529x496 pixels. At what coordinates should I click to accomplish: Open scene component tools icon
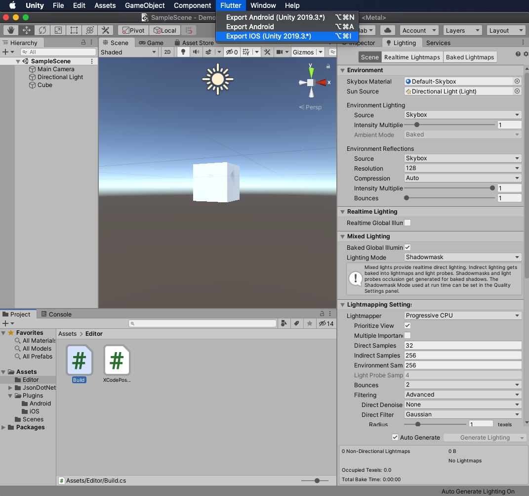267,52
